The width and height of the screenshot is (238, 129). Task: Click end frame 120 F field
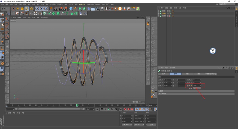[x=90, y=109]
